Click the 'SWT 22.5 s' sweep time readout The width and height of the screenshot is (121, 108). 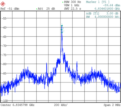coord(72,9)
